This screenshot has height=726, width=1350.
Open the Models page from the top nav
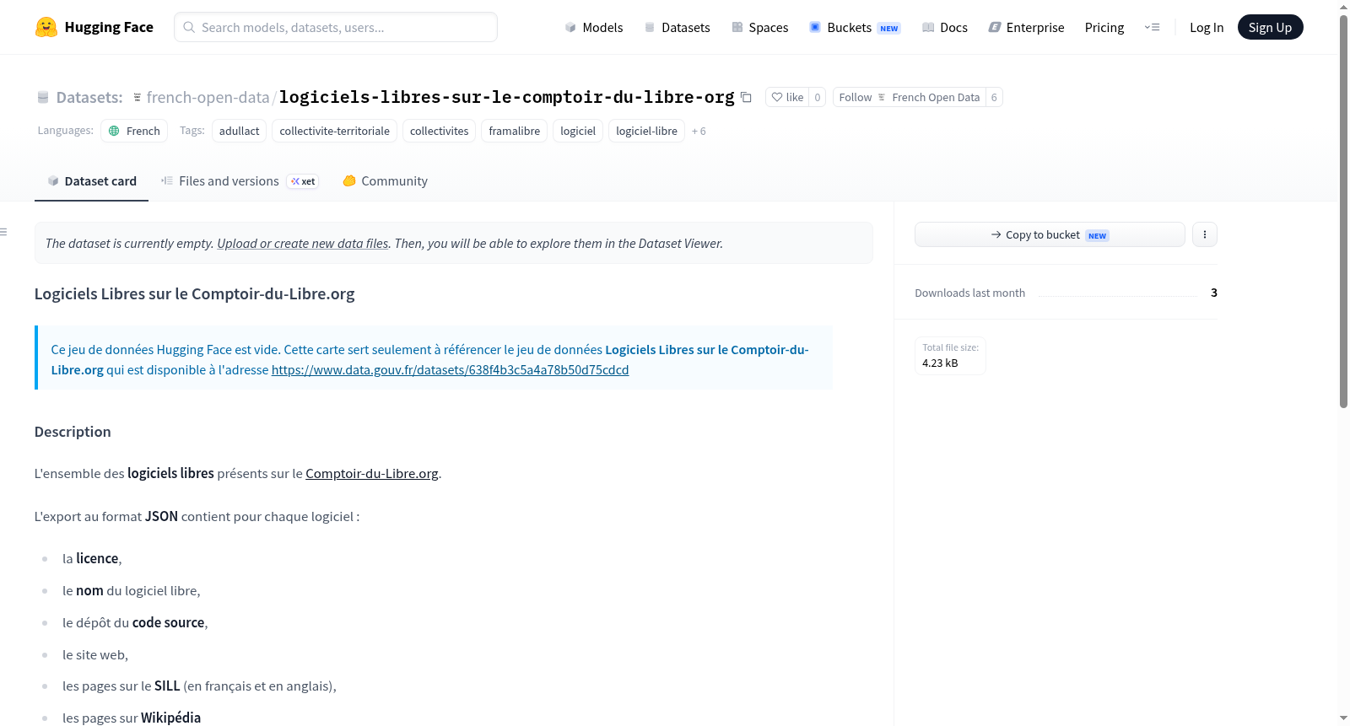(594, 28)
